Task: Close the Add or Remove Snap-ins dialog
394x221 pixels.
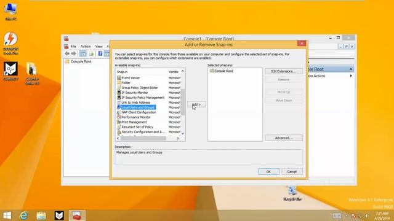Action: coord(302,44)
